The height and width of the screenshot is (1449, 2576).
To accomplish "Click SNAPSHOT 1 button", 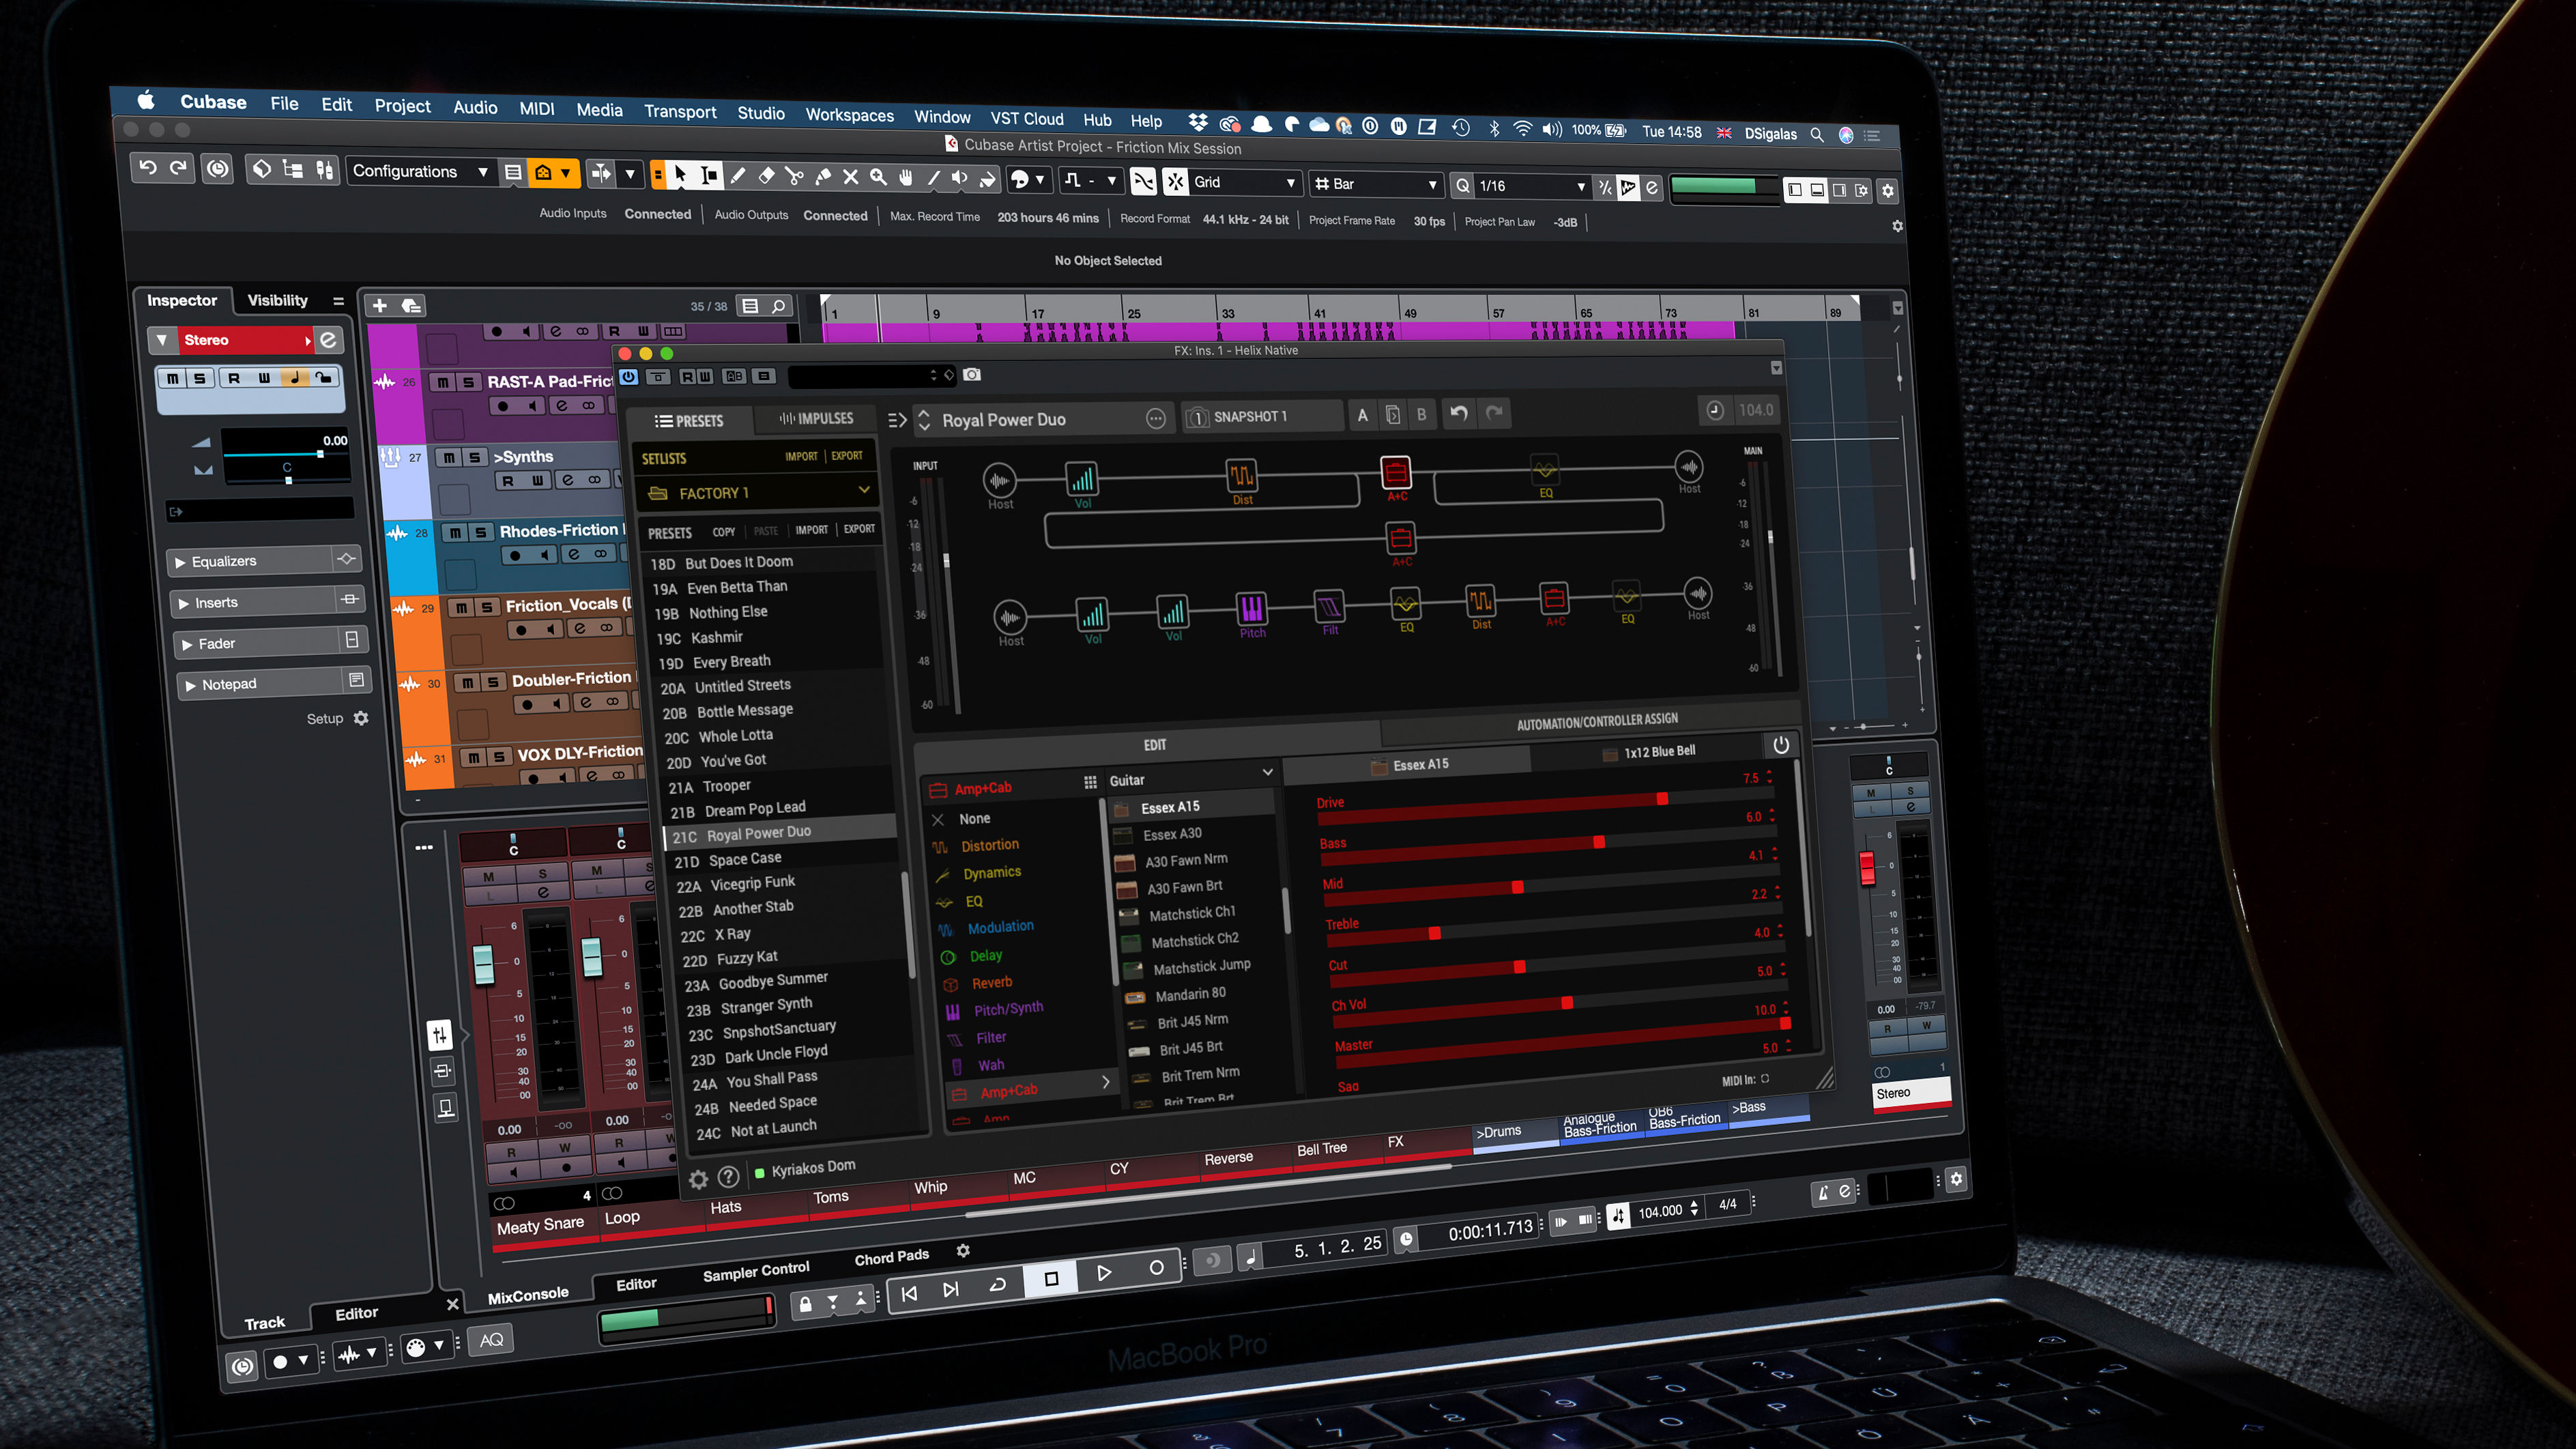I will pyautogui.click(x=1262, y=416).
